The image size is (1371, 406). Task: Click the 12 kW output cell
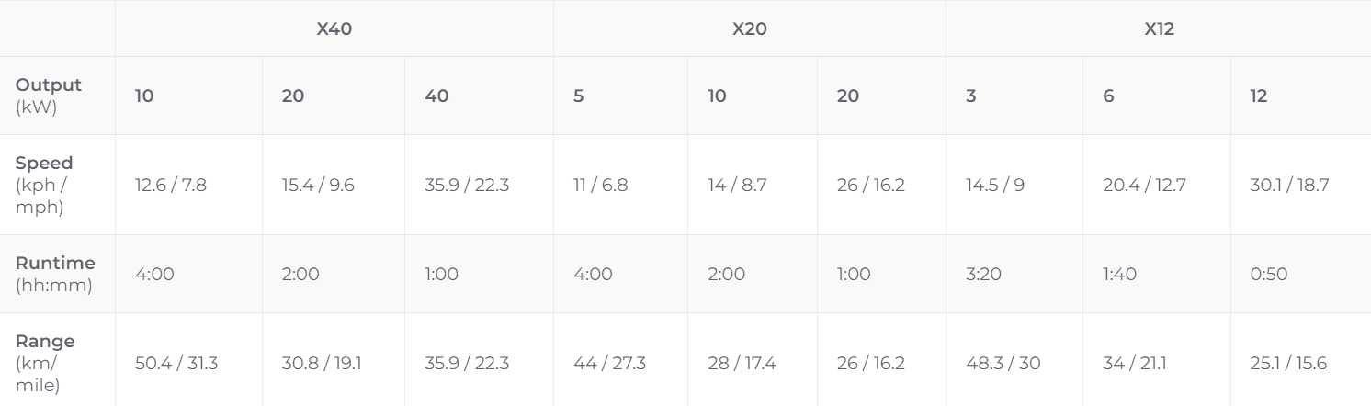1258,96
